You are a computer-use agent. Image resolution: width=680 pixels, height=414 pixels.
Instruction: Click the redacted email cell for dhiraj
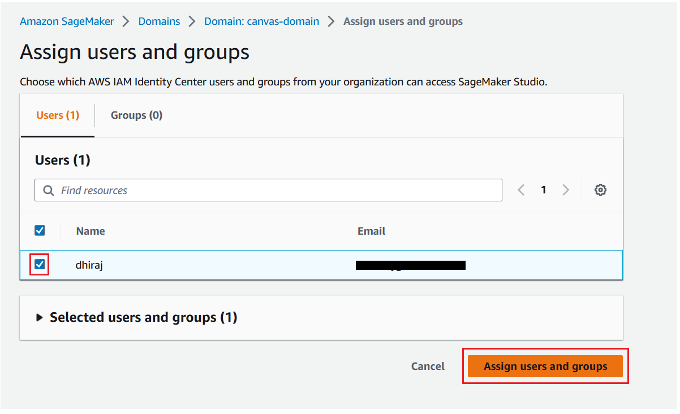[x=410, y=265]
